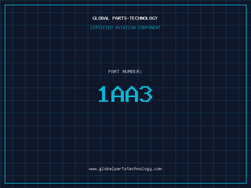This screenshot has height=188, width=251.
Task: Select the part number 1AA3
Action: pyautogui.click(x=125, y=94)
